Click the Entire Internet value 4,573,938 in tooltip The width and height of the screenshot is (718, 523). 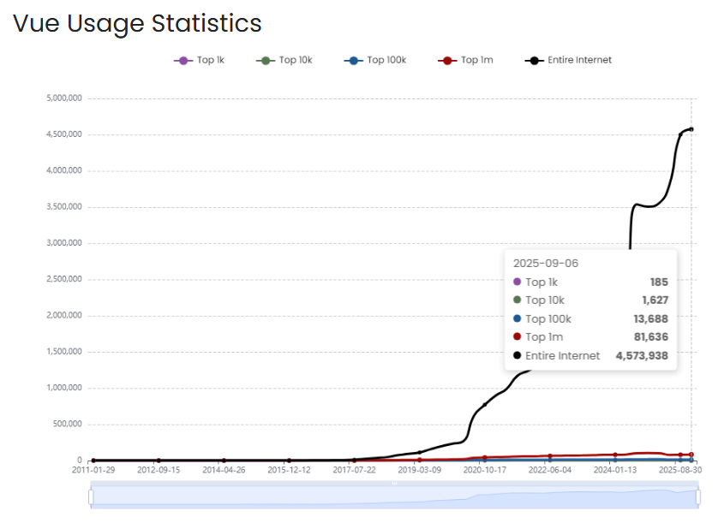point(642,355)
